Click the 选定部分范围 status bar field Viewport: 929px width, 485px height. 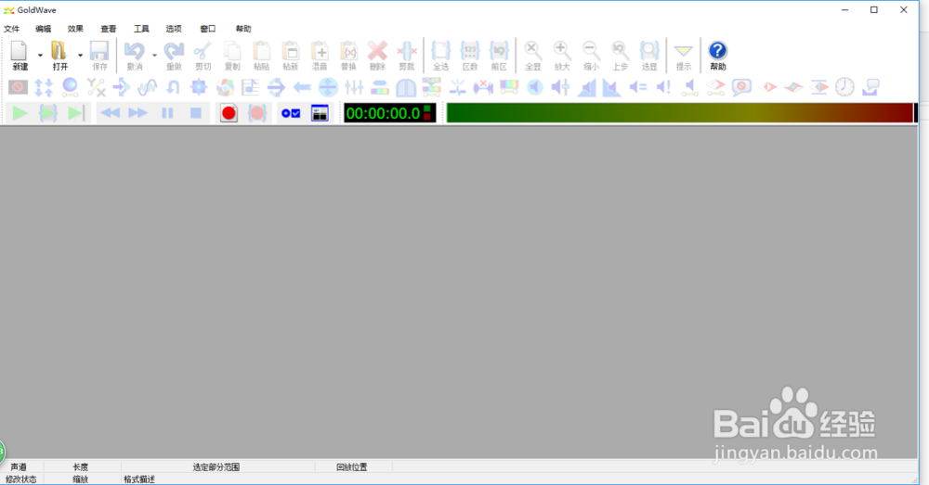coord(218,466)
